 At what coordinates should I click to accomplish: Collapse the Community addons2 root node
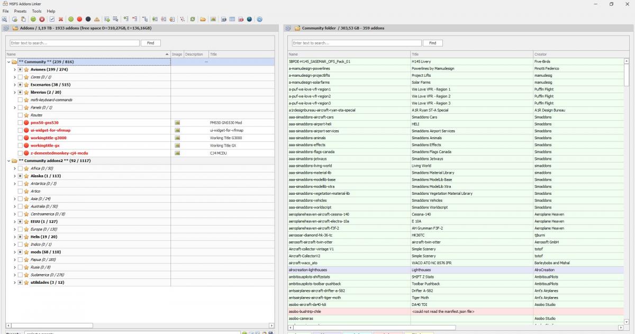coord(8,160)
